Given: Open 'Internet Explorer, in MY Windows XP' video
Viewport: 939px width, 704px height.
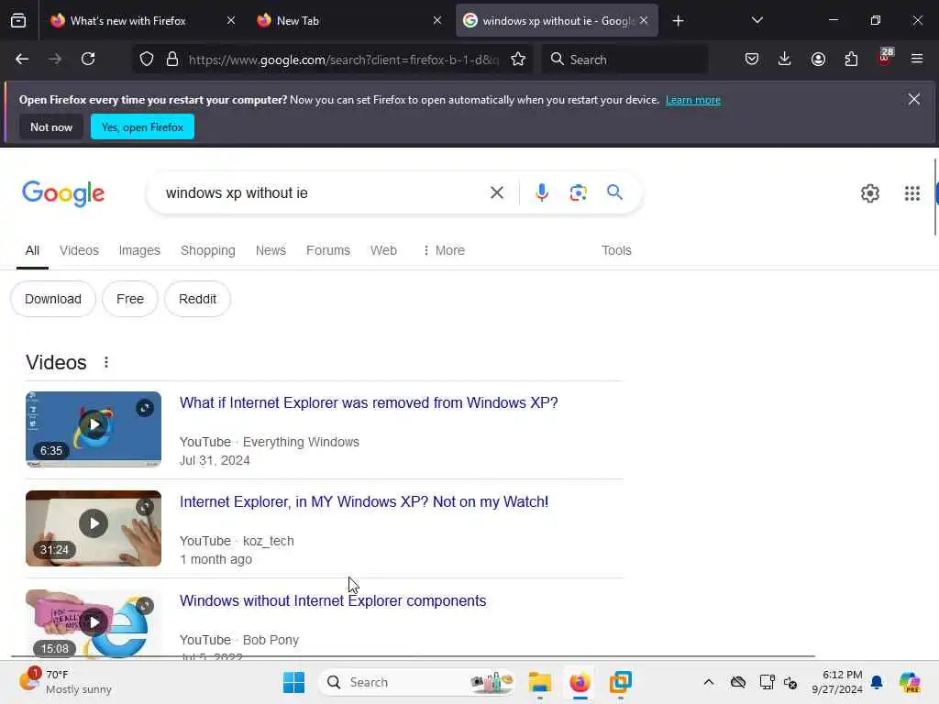Looking at the screenshot, I should coord(363,501).
